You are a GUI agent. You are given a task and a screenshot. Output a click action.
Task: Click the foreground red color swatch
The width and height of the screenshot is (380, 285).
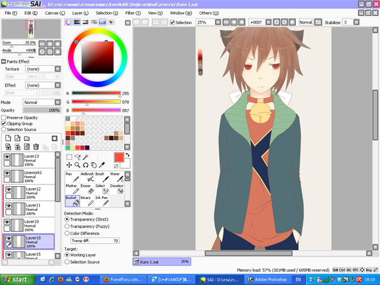(x=119, y=158)
